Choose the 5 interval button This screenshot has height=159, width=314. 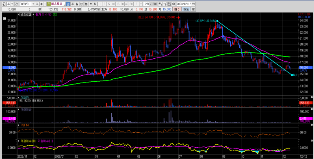click(109, 4)
